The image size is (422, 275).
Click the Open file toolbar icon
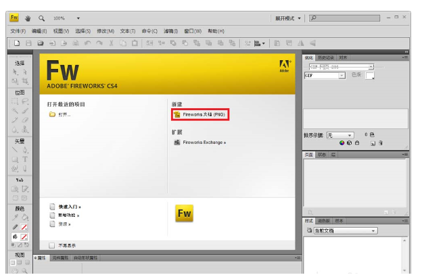coord(41,43)
